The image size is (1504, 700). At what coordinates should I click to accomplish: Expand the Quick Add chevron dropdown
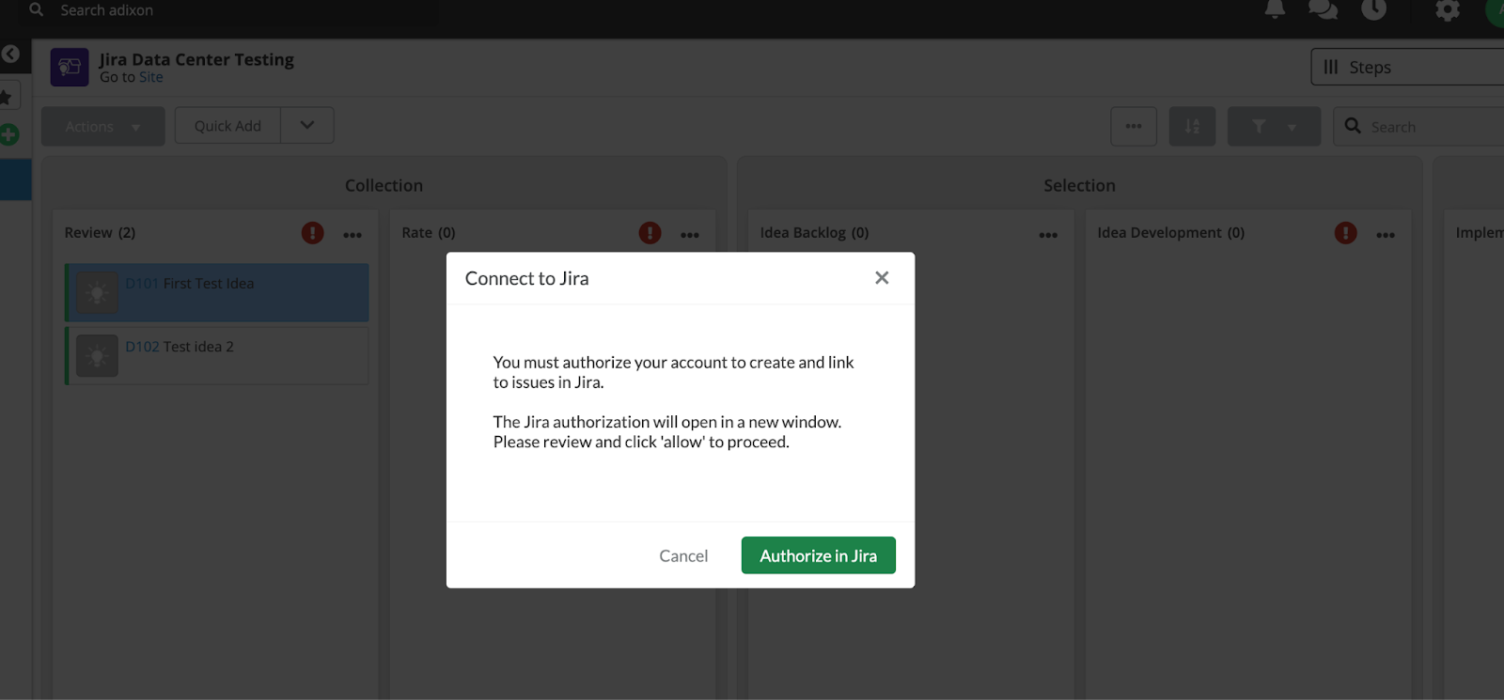(307, 125)
